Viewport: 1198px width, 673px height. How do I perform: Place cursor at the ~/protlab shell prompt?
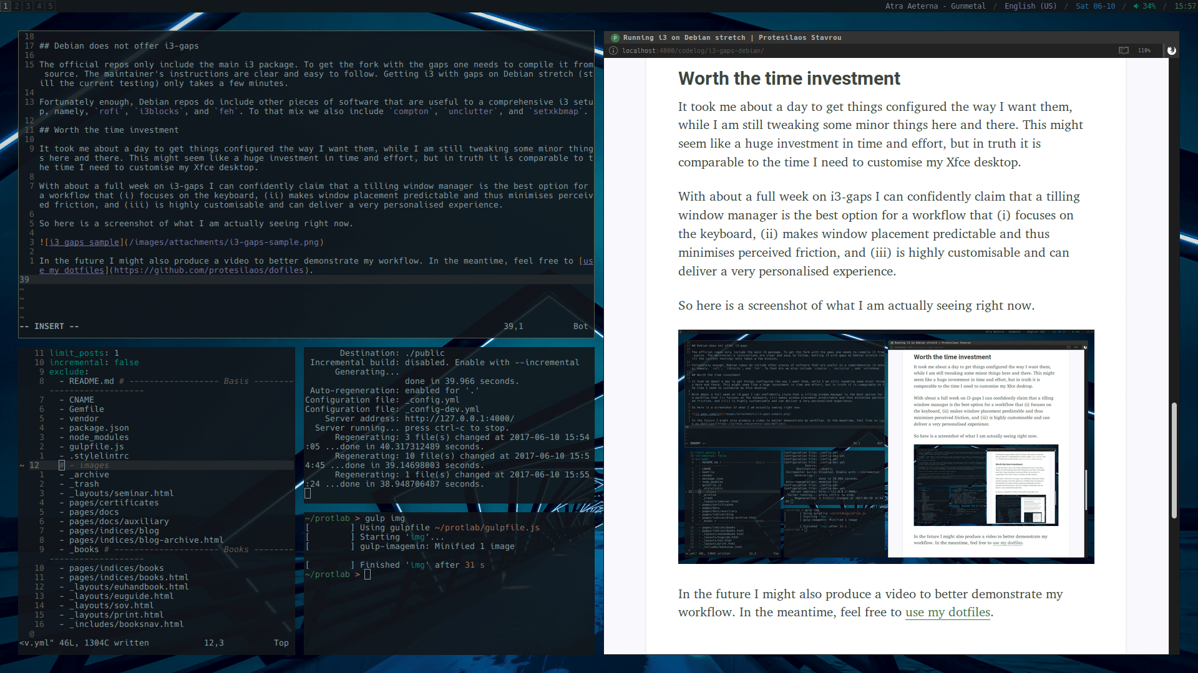click(x=368, y=575)
